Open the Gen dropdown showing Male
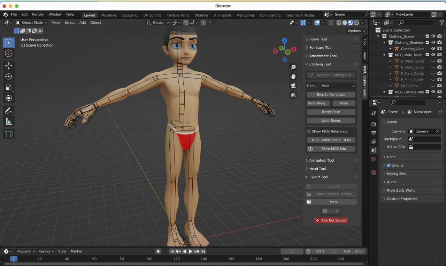 (337, 86)
